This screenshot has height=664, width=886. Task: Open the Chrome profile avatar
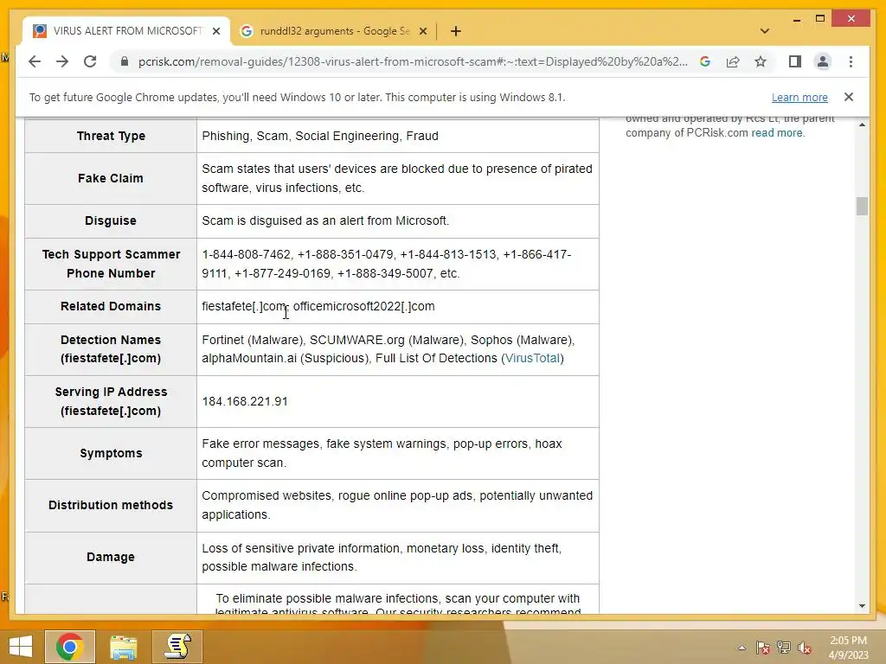[x=823, y=61]
